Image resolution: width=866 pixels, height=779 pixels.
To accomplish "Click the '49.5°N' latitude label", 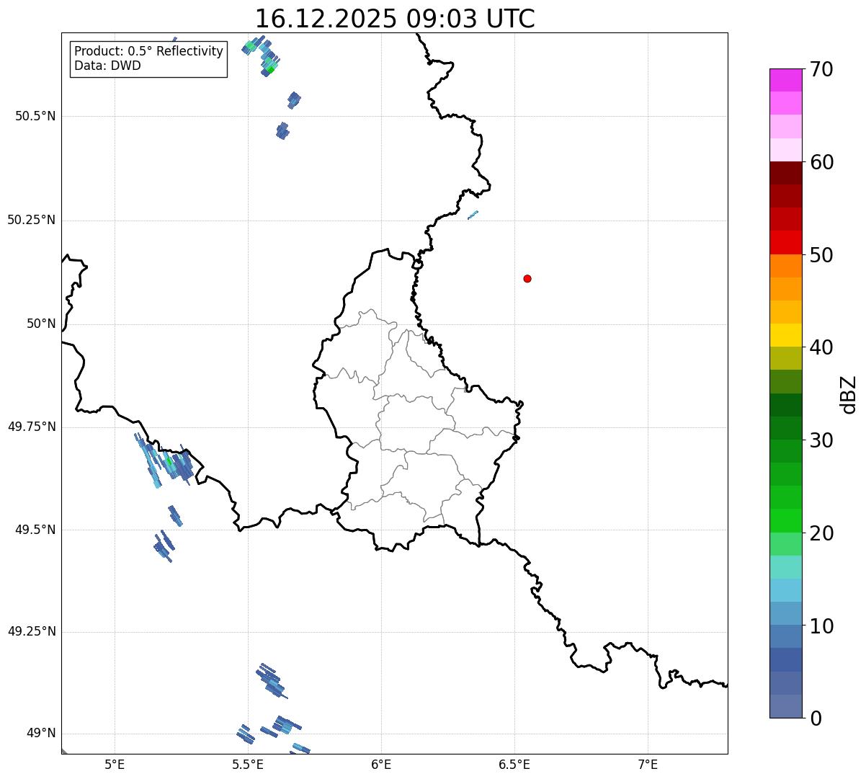I will click(x=35, y=530).
